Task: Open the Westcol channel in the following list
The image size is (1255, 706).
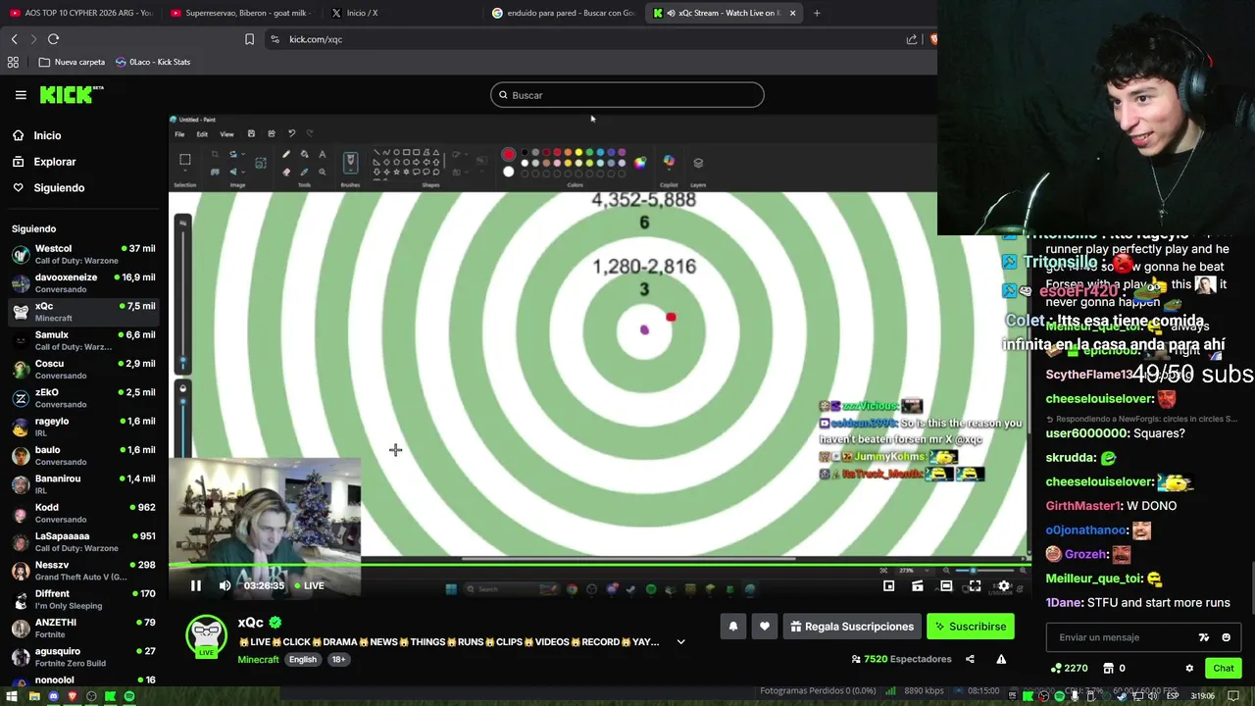Action: pos(83,254)
